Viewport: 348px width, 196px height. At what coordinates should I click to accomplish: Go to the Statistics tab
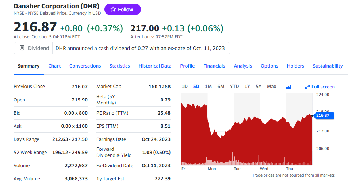coord(120,66)
